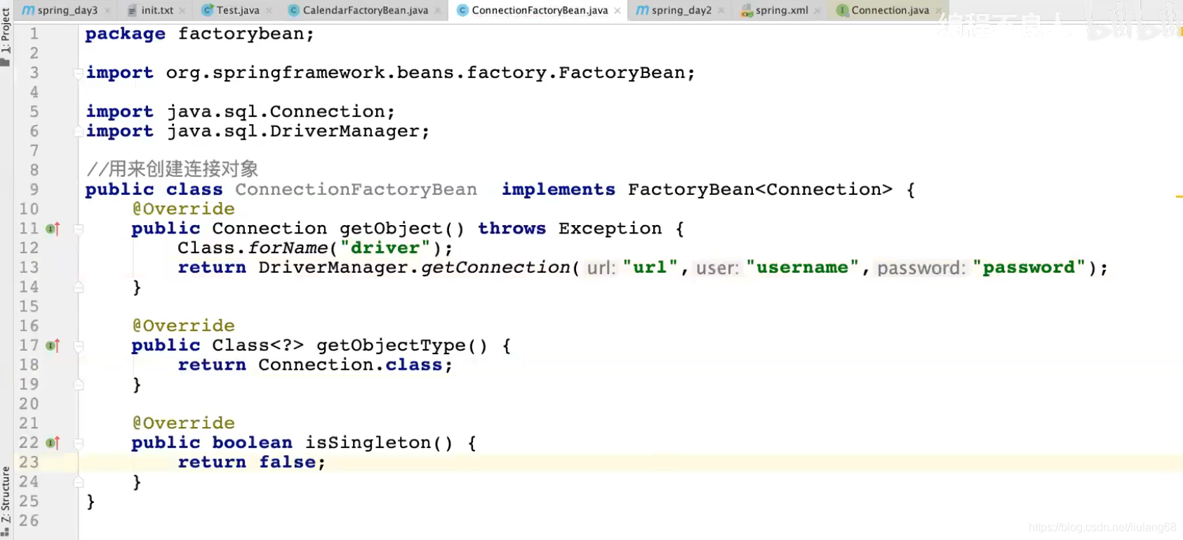Click the return false statement
This screenshot has width=1183, height=540.
coord(251,462)
